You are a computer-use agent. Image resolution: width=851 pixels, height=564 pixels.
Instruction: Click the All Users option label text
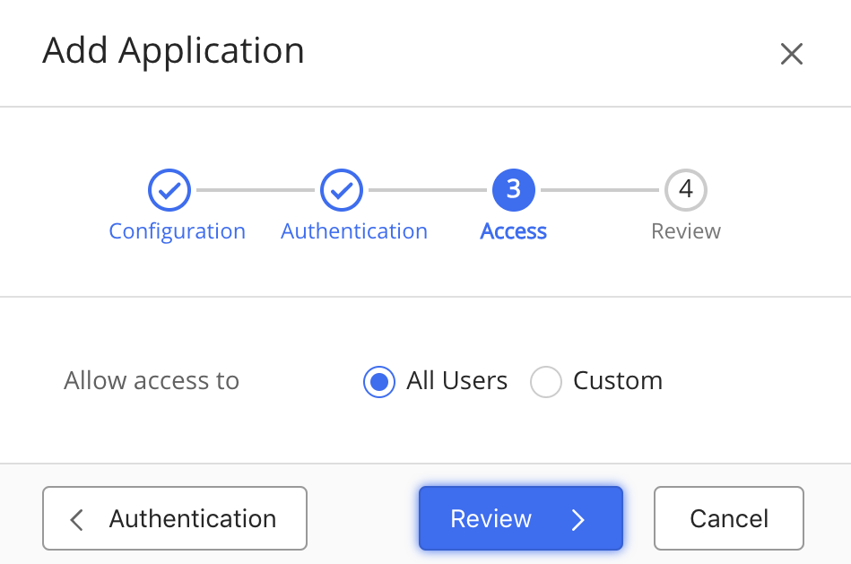click(456, 381)
